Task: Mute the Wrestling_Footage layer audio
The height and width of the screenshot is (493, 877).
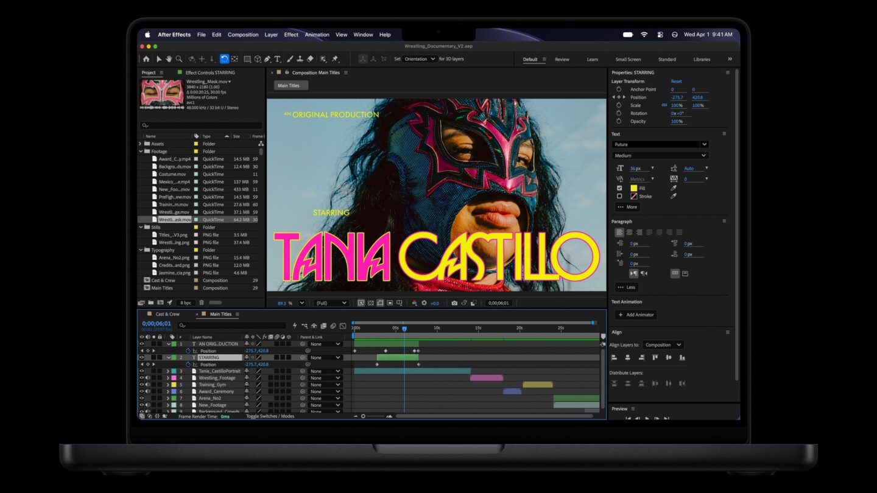Action: 147,378
